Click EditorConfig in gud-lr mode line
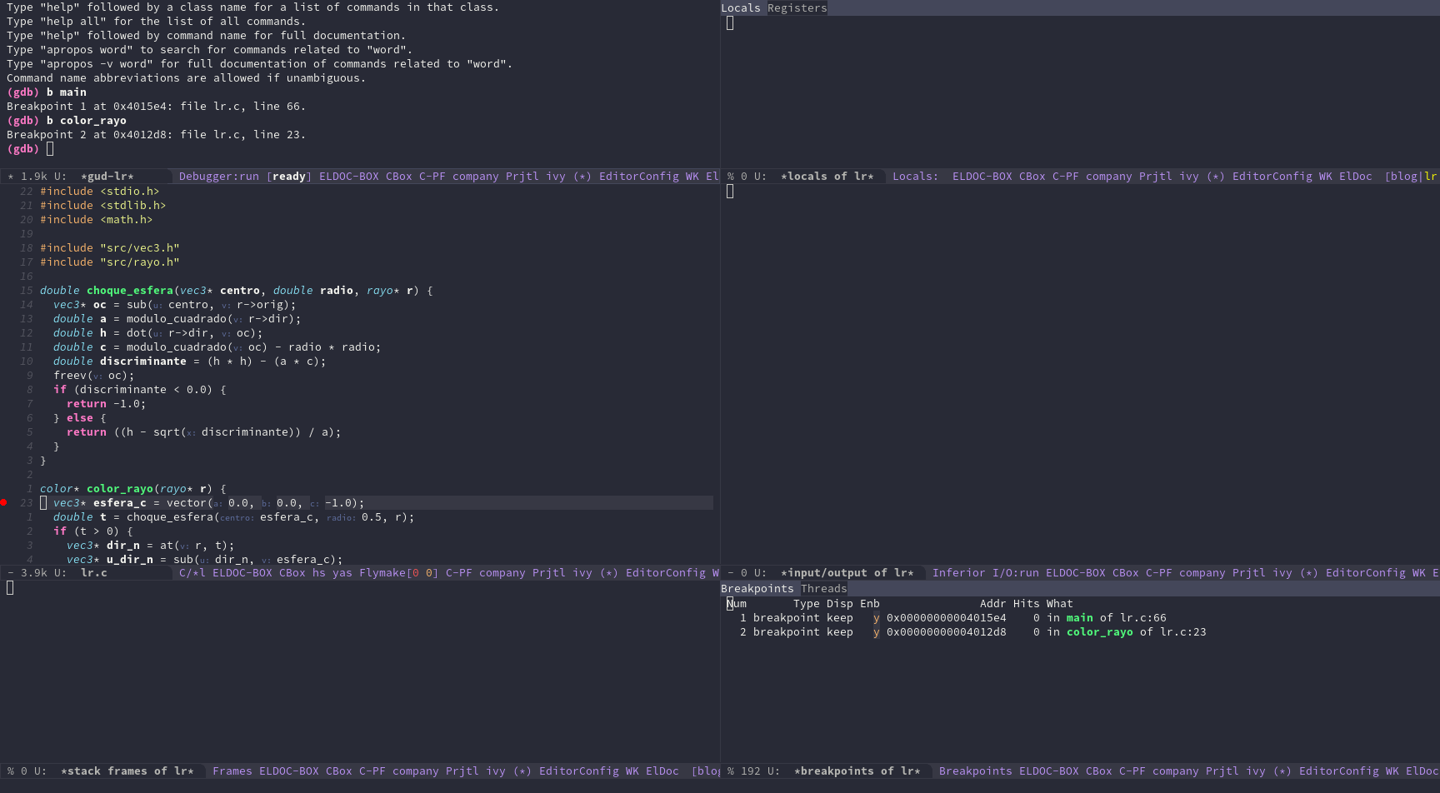This screenshot has width=1440, height=793. (639, 177)
